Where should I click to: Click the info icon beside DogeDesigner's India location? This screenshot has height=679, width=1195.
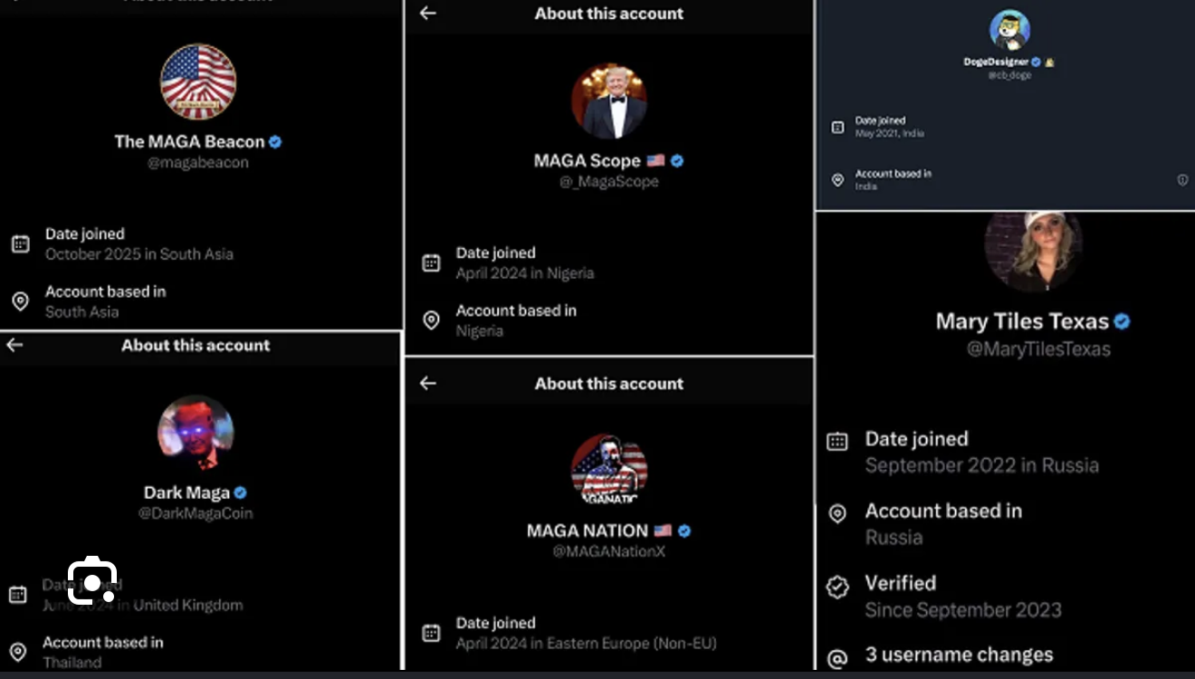click(x=1182, y=180)
